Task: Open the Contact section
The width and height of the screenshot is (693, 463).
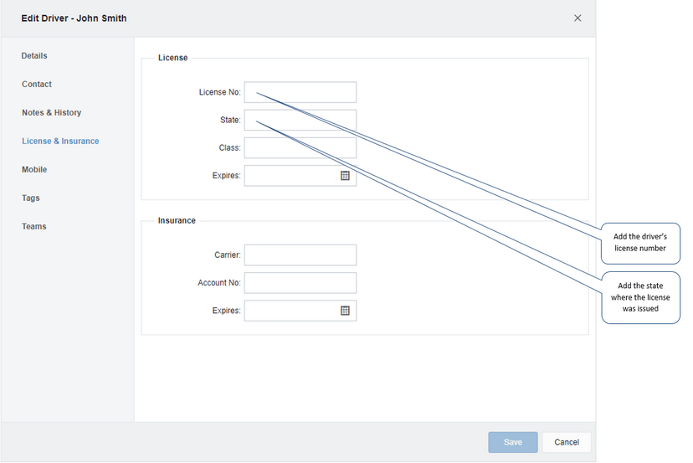Action: tap(37, 84)
